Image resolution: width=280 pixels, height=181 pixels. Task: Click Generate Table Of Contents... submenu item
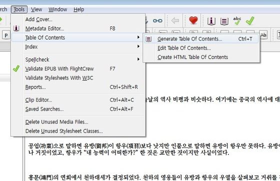[x=201, y=38]
